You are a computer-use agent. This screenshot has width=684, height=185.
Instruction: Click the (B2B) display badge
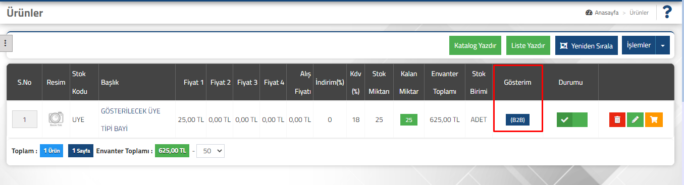tap(517, 120)
